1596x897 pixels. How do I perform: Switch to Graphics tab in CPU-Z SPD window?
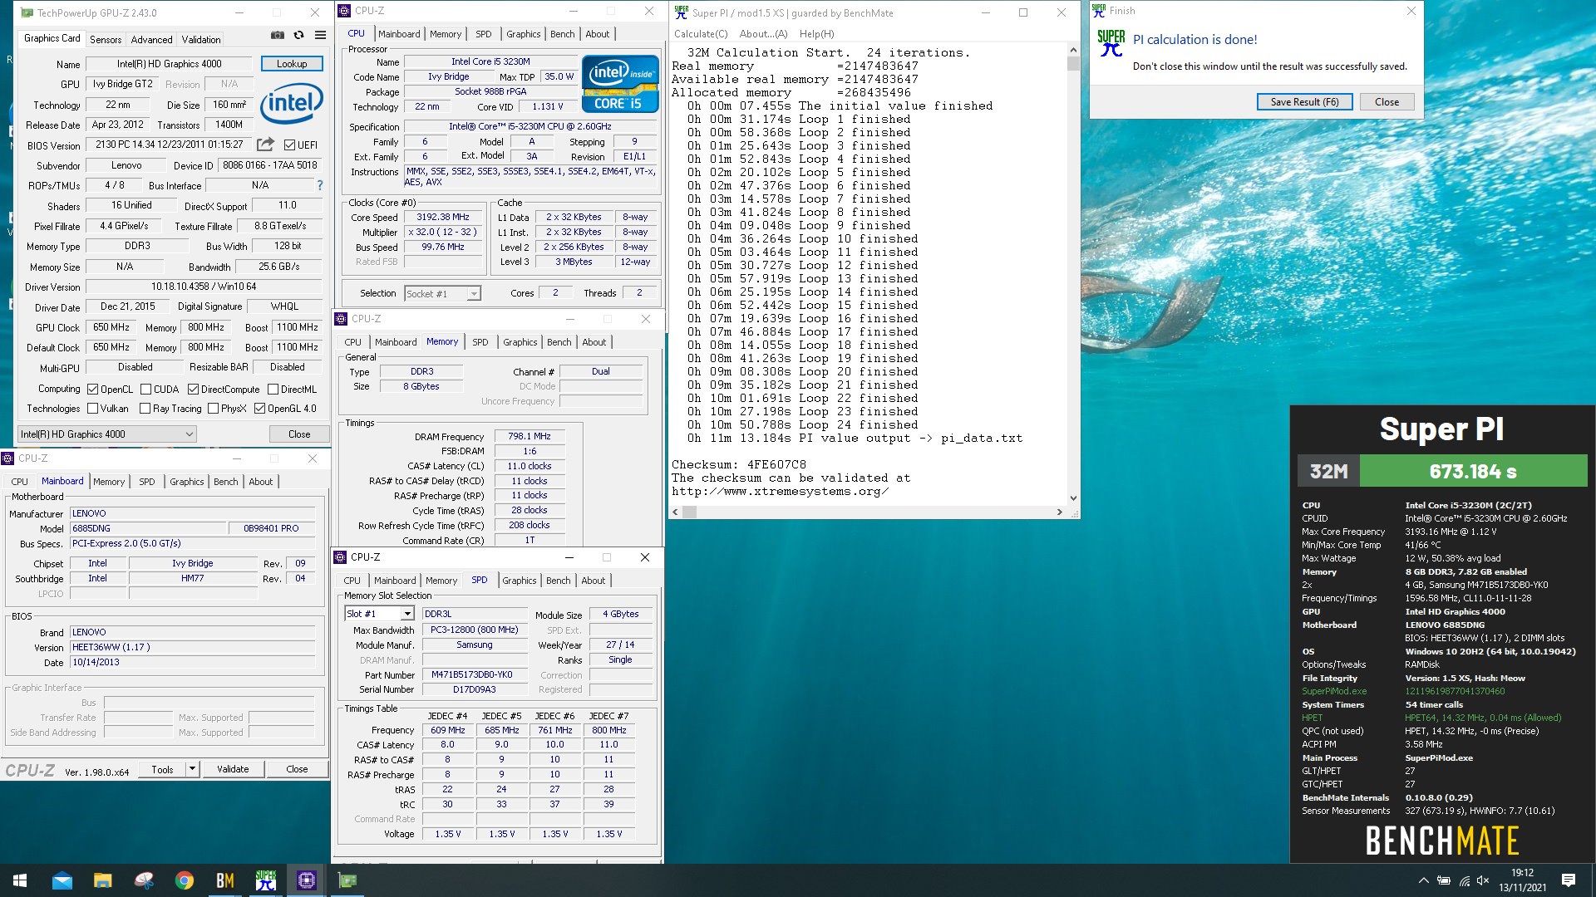coord(519,581)
